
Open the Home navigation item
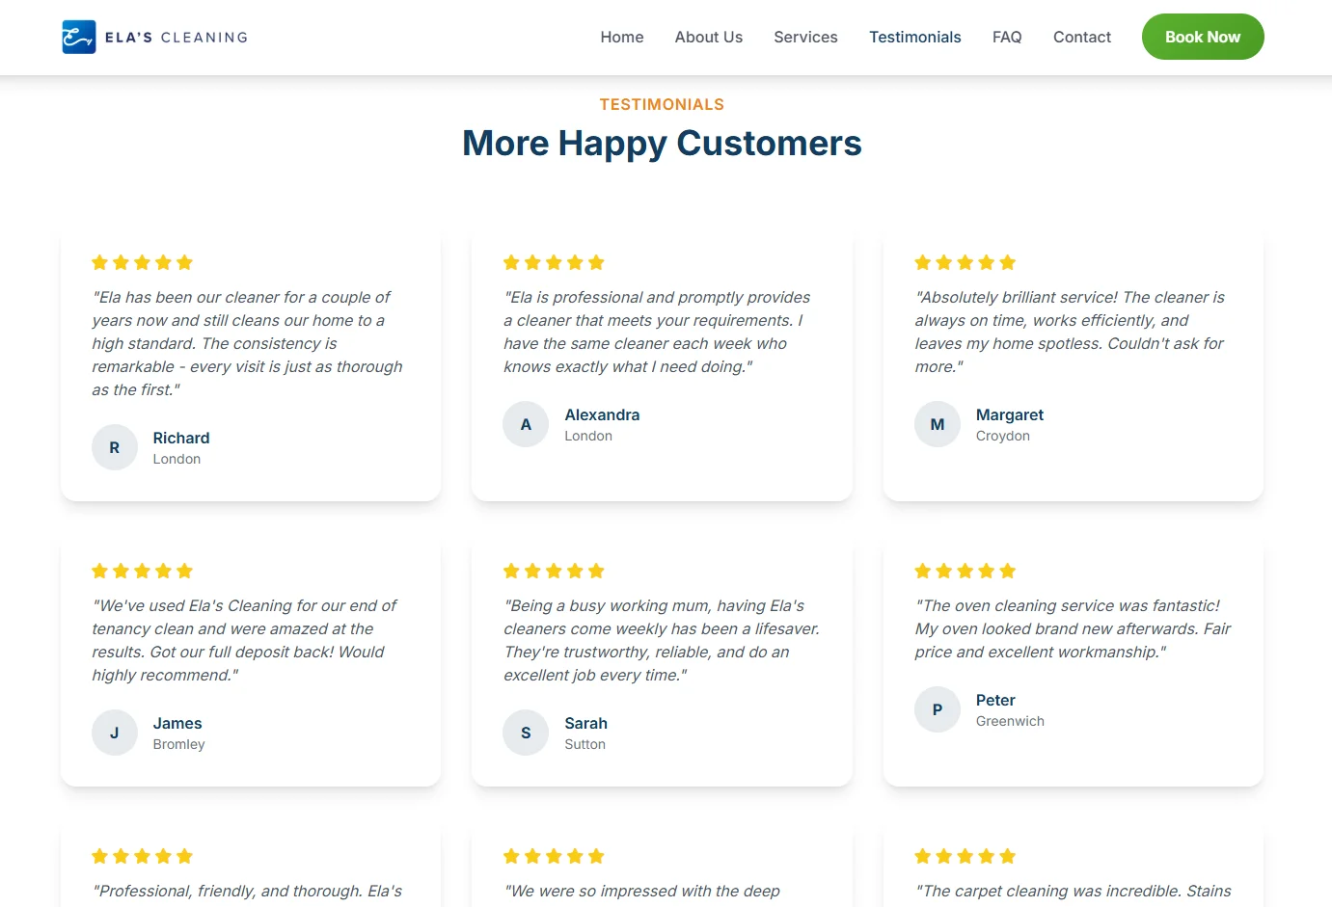(621, 37)
